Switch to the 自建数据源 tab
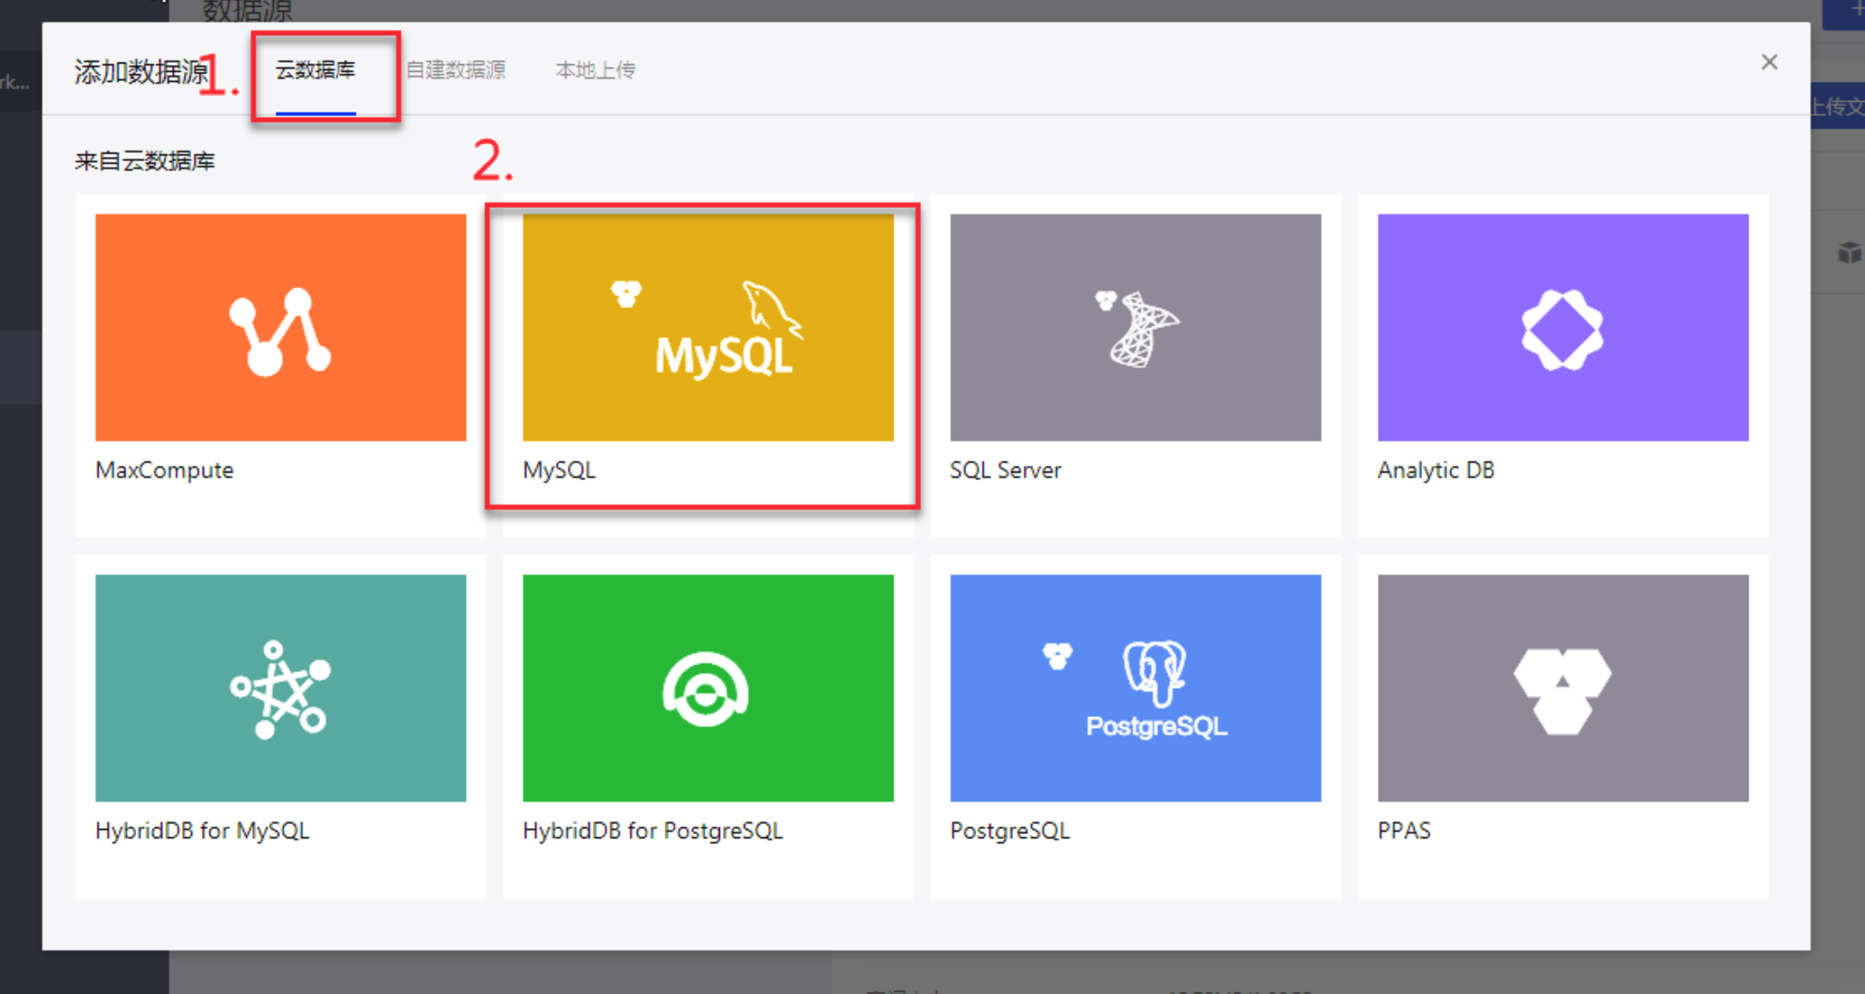 pos(456,70)
